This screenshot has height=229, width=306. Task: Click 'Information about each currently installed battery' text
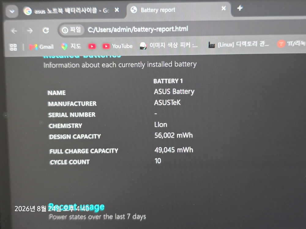120,65
